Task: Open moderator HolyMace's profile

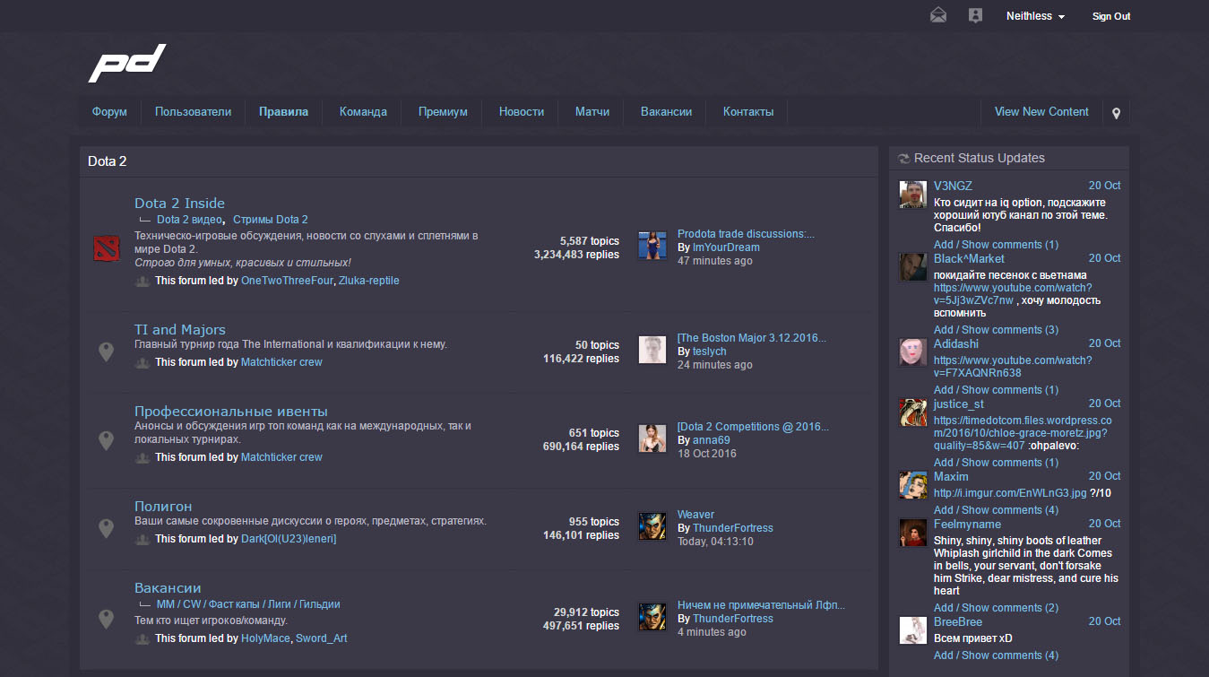Action: 265,638
